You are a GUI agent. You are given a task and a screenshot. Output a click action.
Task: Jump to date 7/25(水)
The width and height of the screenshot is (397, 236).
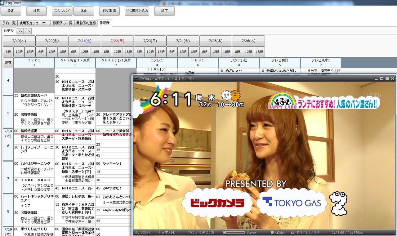216,41
